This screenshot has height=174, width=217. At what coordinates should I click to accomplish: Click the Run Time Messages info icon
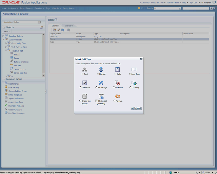pos(6,112)
